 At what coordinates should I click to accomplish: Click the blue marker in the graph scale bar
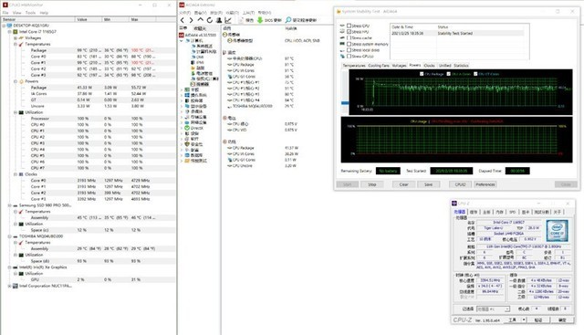coord(345,103)
